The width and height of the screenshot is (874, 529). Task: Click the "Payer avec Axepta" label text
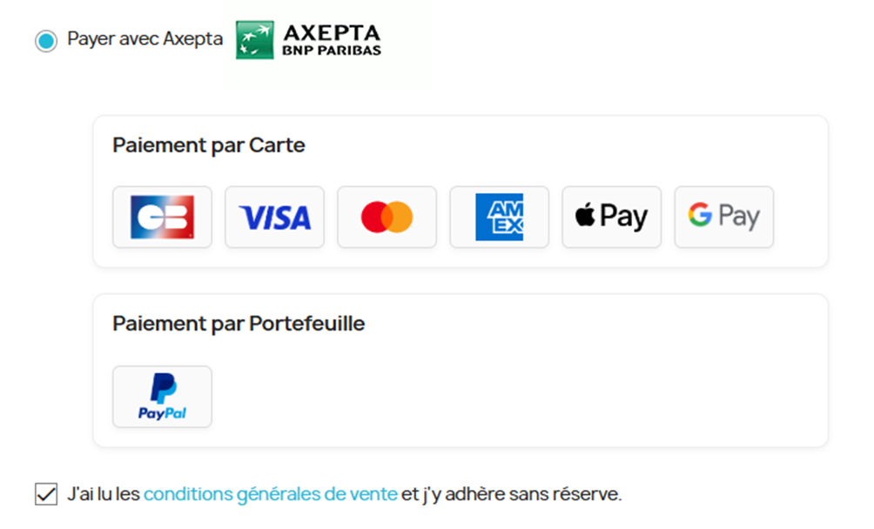pyautogui.click(x=145, y=40)
